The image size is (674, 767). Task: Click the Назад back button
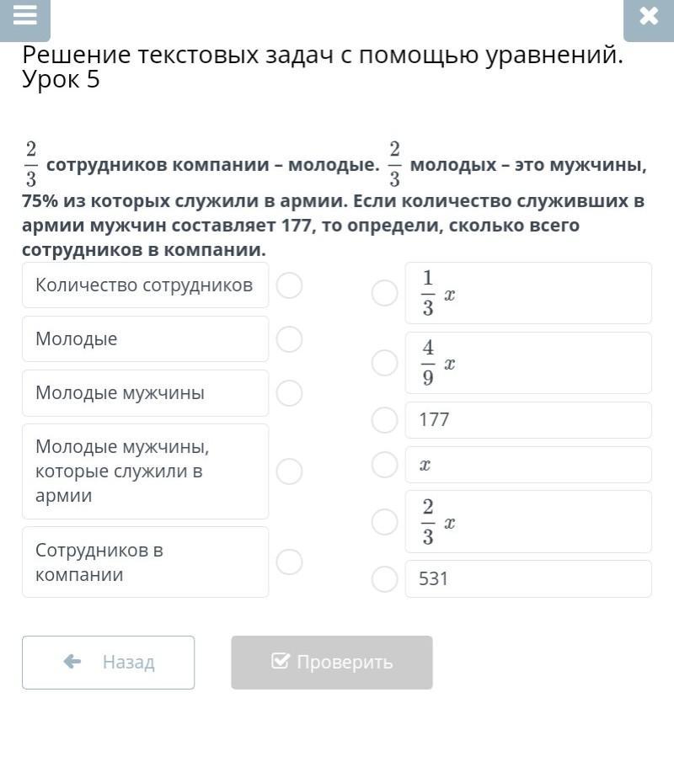tap(108, 663)
